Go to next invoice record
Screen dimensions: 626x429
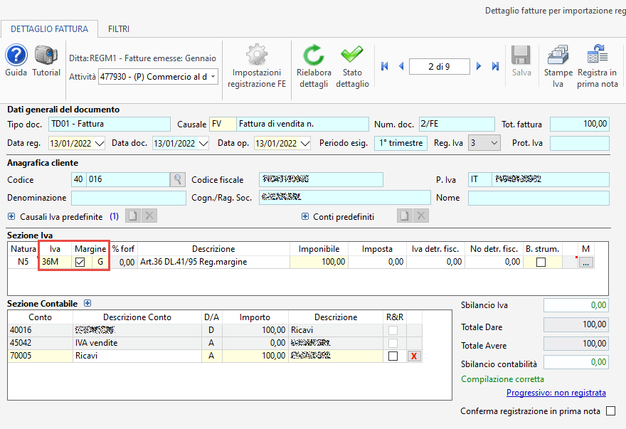(479, 66)
